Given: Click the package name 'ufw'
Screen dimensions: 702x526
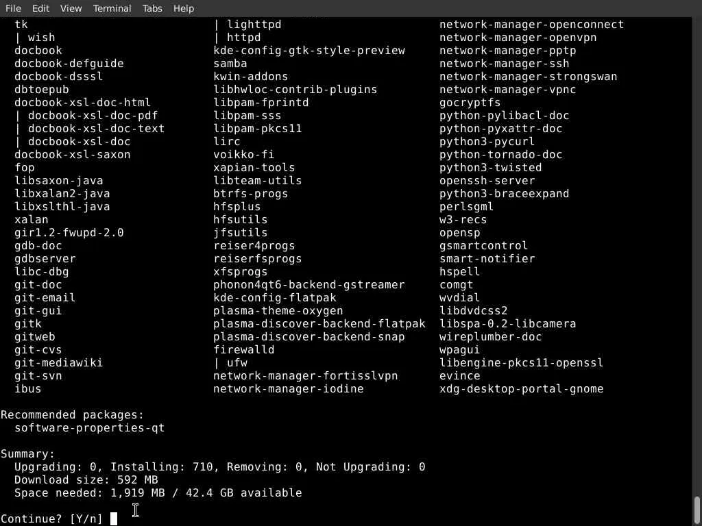Looking at the screenshot, I should tap(237, 363).
